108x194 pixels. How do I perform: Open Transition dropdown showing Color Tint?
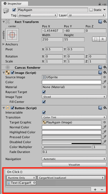coord(74,117)
